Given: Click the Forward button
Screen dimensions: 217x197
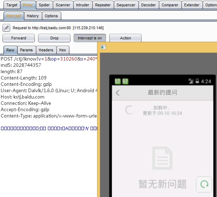Looking at the screenshot, I should [x=19, y=38].
